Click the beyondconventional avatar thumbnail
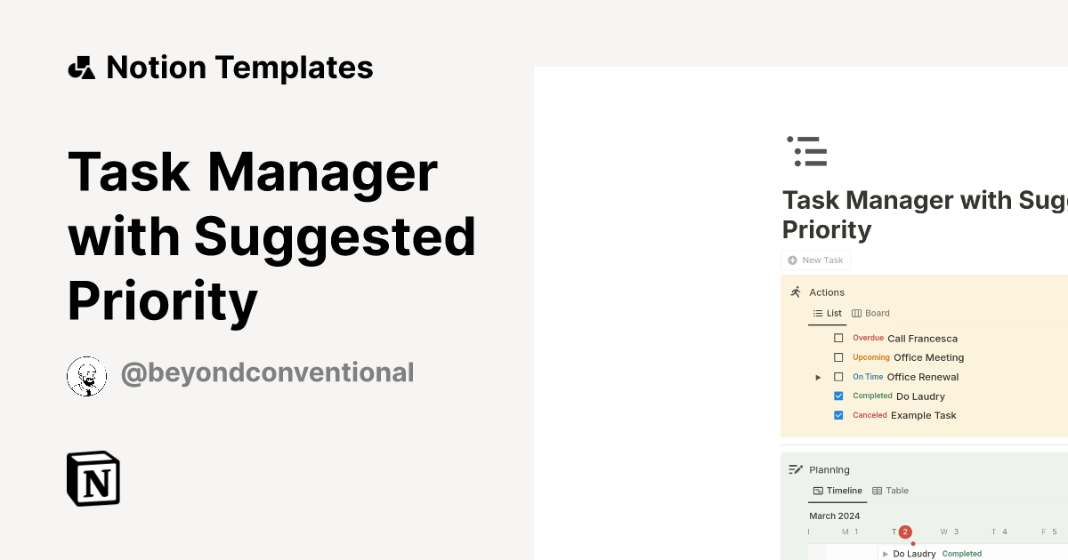Viewport: 1068px width, 560px height. pos(86,376)
